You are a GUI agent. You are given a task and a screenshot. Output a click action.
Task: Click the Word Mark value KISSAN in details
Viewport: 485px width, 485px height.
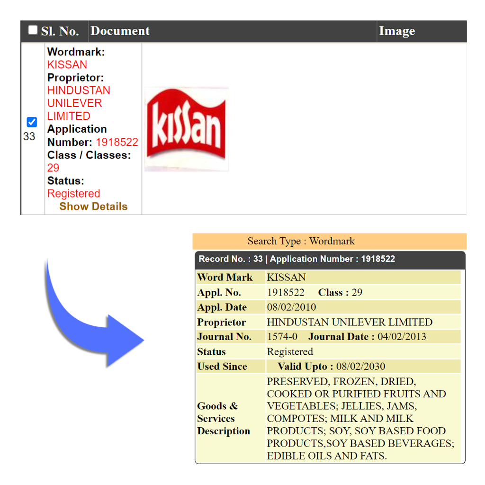pyautogui.click(x=286, y=278)
